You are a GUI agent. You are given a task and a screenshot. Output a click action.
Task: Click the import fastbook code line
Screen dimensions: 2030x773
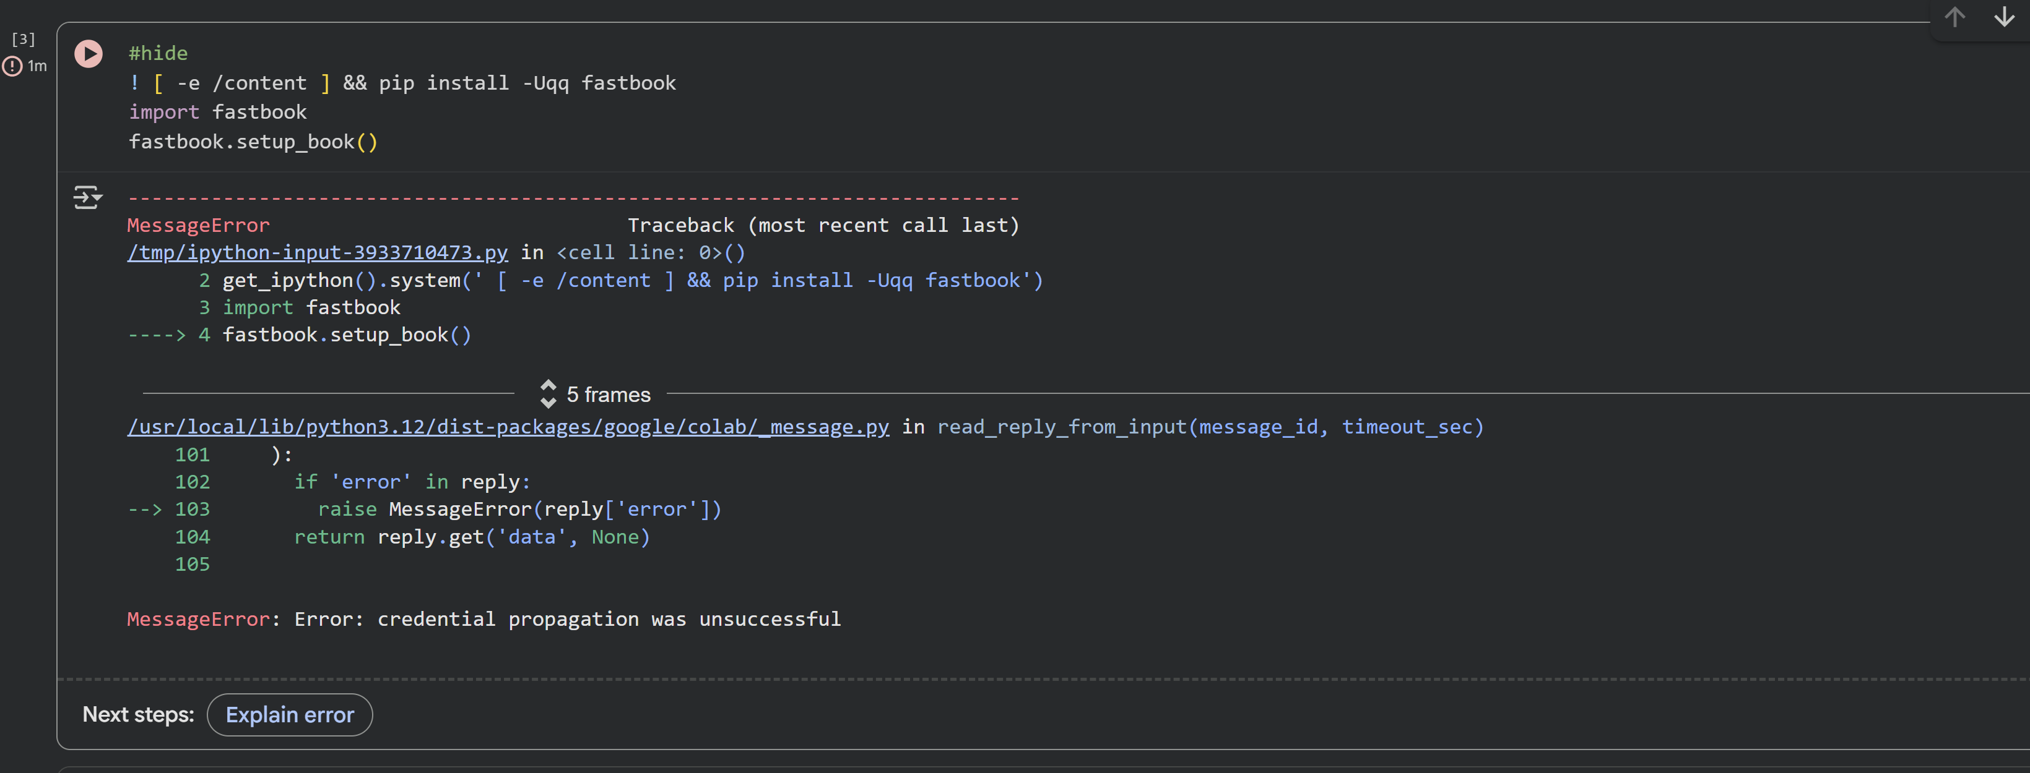click(217, 112)
